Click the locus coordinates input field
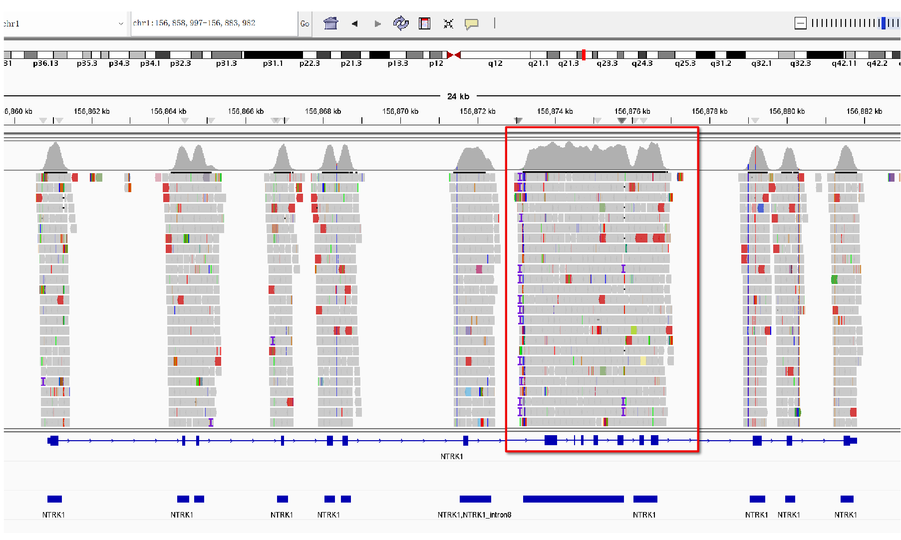901x540 pixels. pos(214,23)
